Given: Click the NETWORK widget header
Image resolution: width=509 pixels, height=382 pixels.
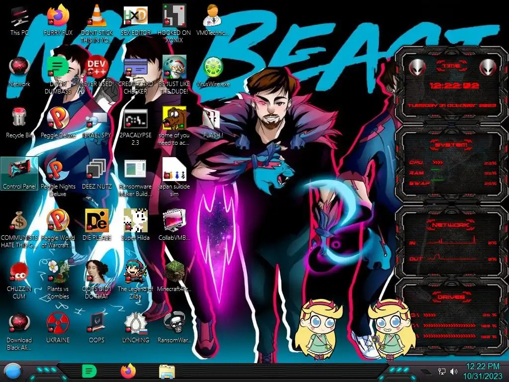Looking at the screenshot, I should pyautogui.click(x=451, y=225).
